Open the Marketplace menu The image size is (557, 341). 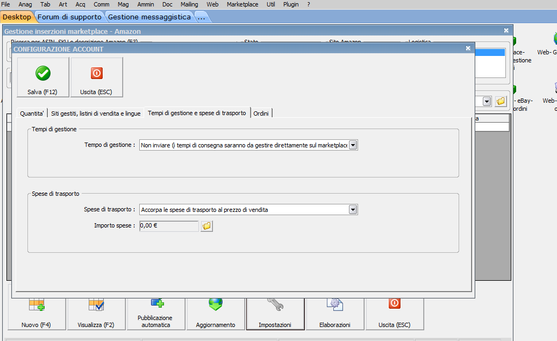242,4
